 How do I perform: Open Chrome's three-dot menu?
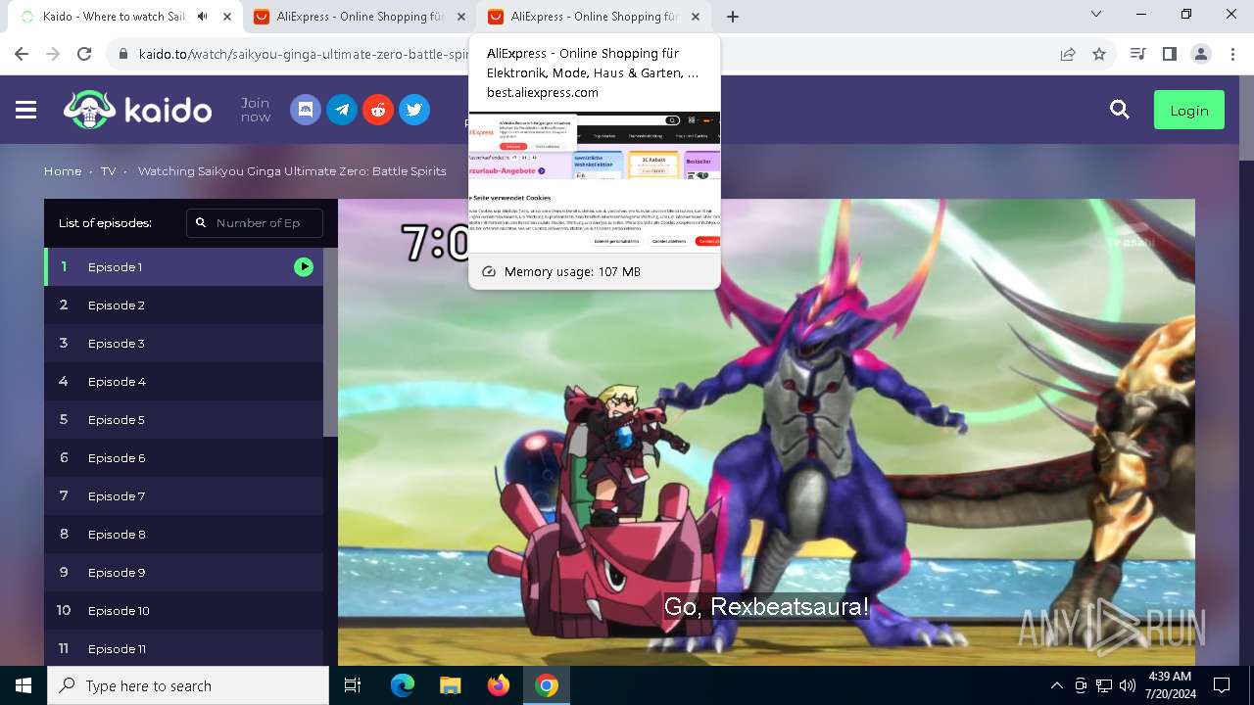click(1231, 54)
